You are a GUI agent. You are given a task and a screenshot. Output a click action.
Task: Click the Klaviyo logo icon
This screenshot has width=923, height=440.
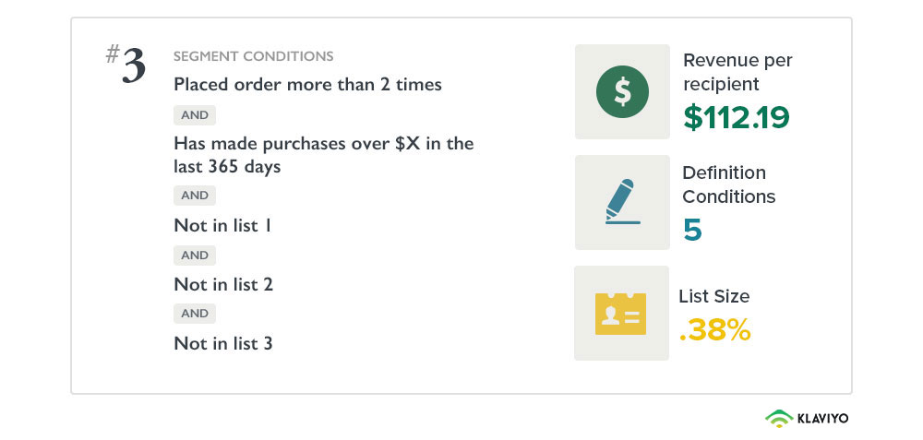coord(779,418)
